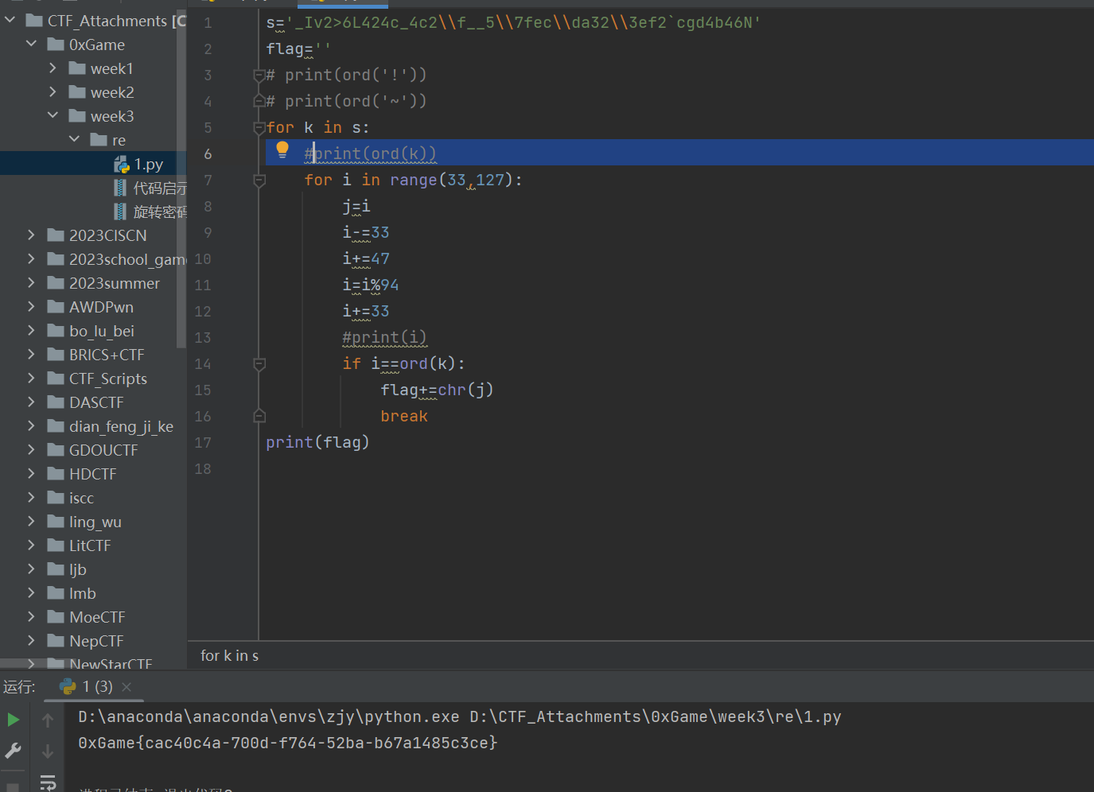Viewport: 1094px width, 792px height.
Task: Click the Python file icon of 1.py
Action: (x=121, y=165)
